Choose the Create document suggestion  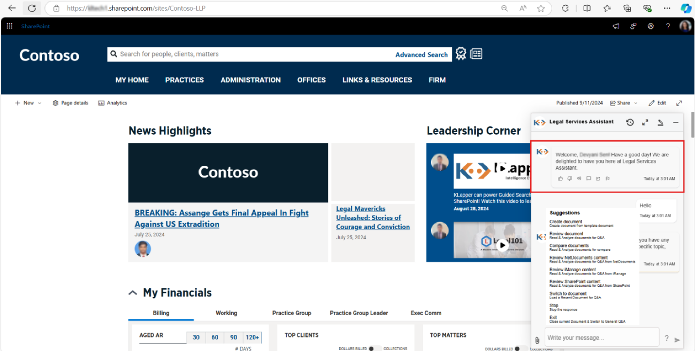[x=581, y=224]
